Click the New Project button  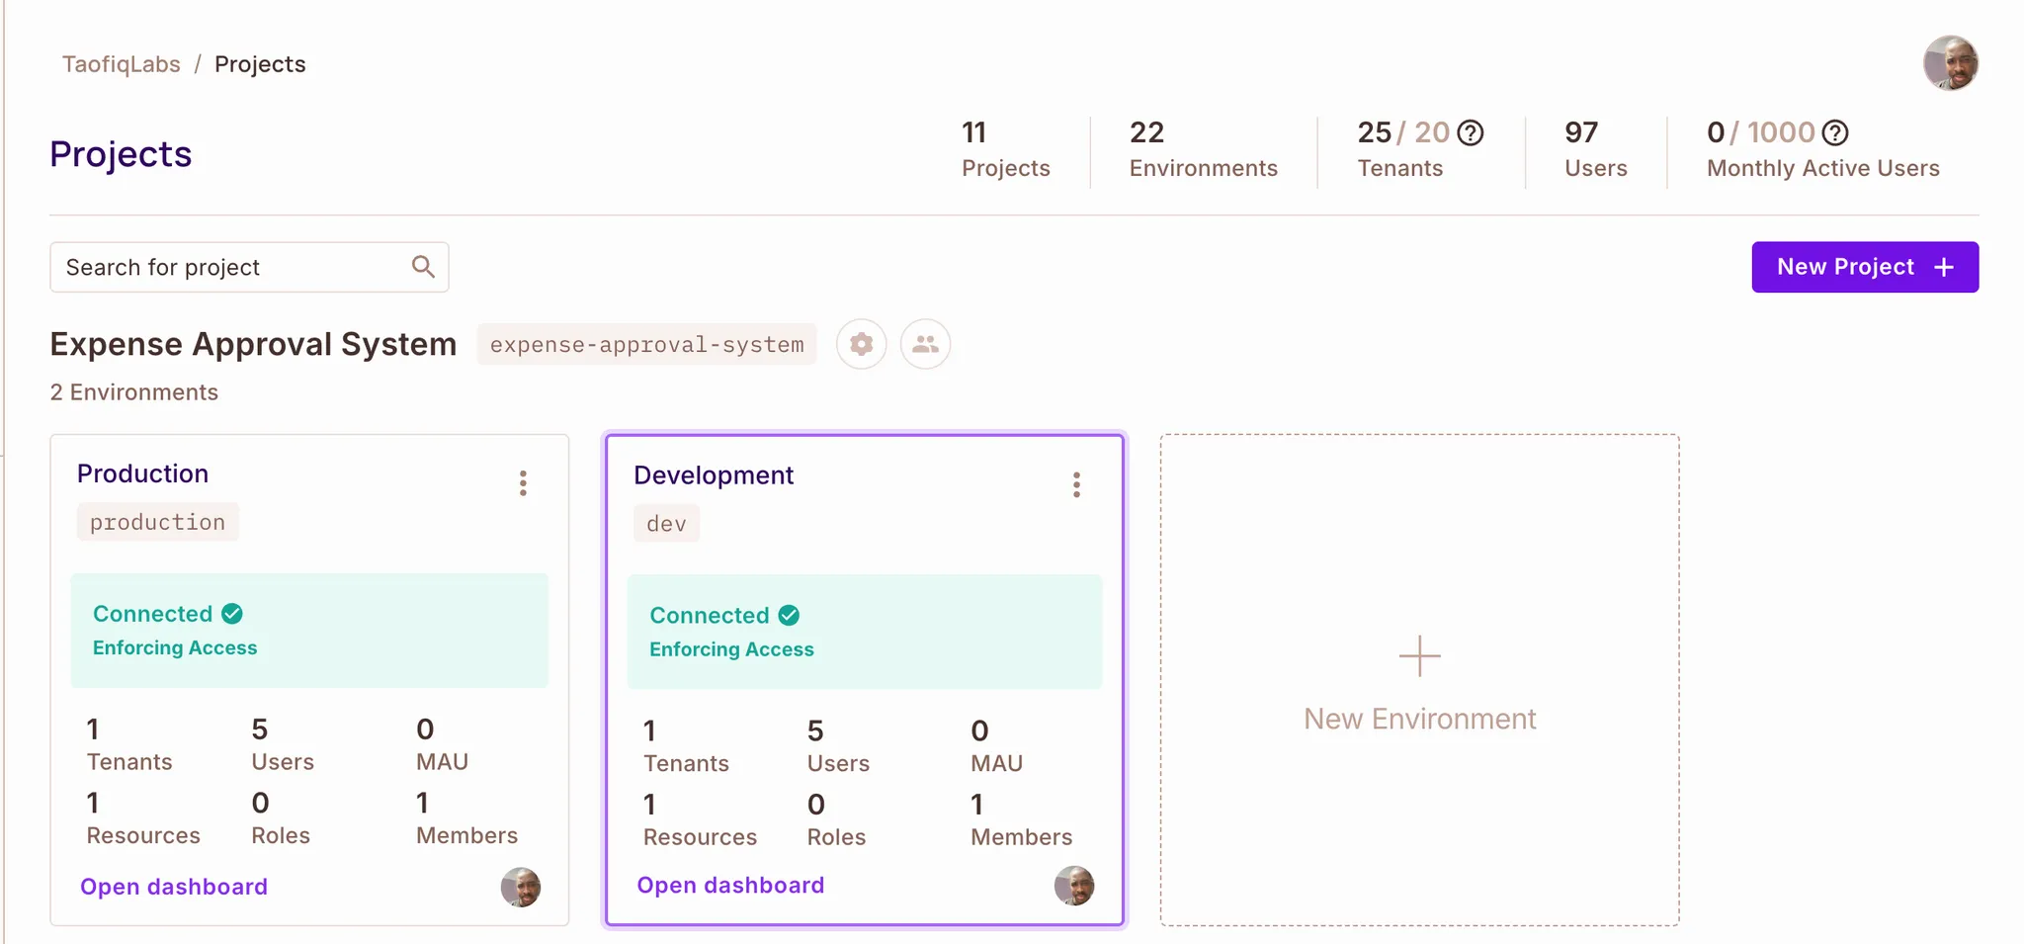1864,267
